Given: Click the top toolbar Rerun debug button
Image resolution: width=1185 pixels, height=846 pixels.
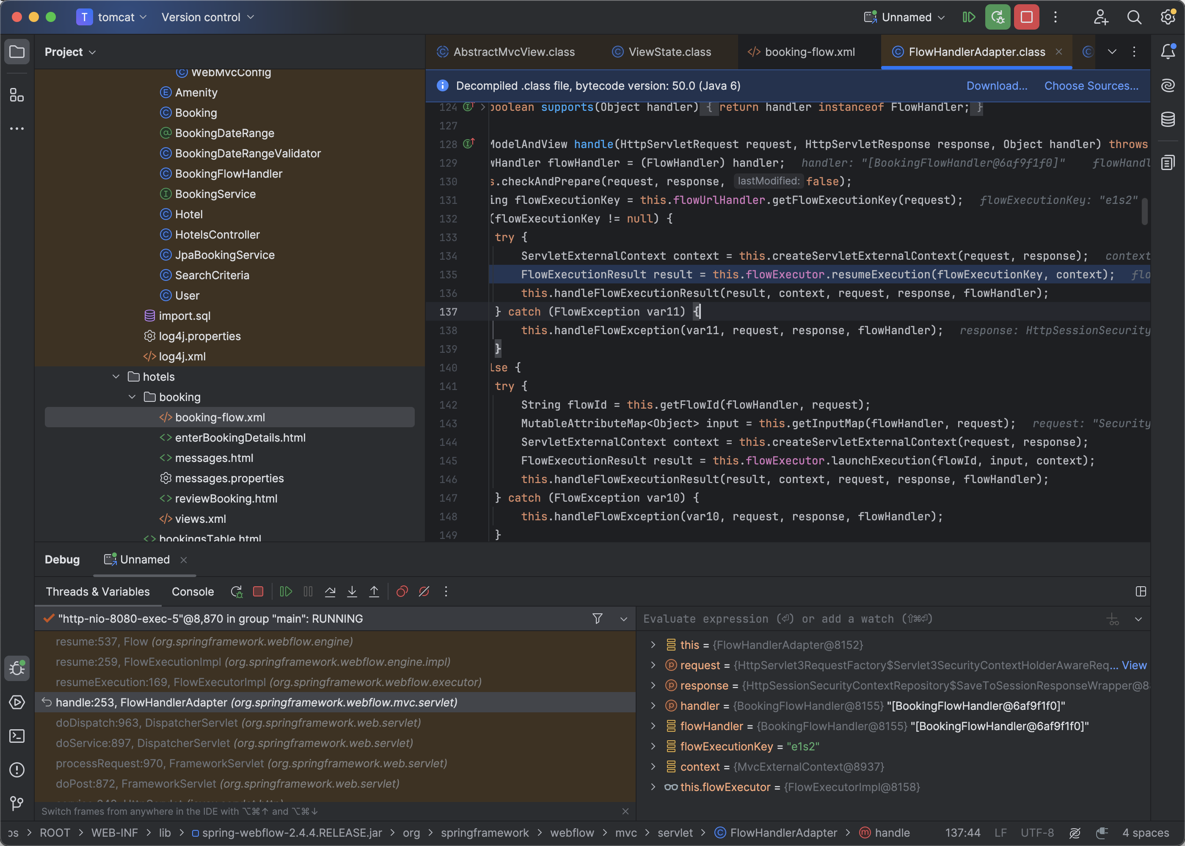Looking at the screenshot, I should tap(998, 17).
